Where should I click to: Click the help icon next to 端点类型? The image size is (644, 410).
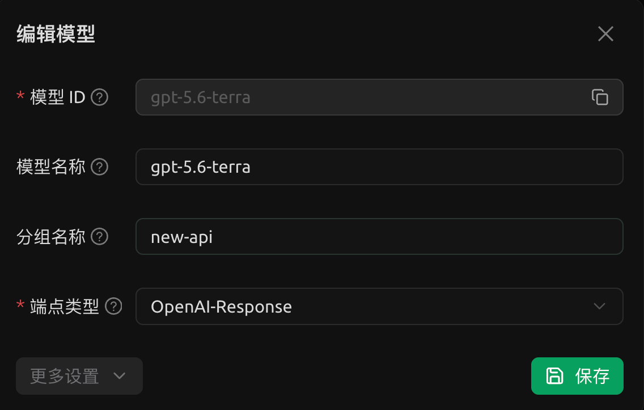point(113,306)
